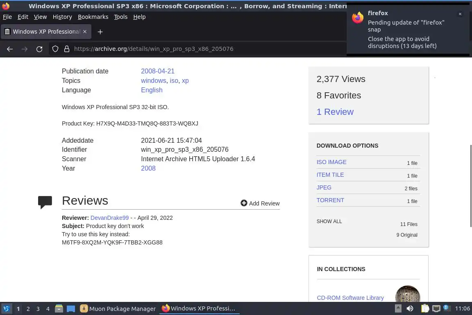
Task: Open the JPEG download option
Action: (x=324, y=187)
